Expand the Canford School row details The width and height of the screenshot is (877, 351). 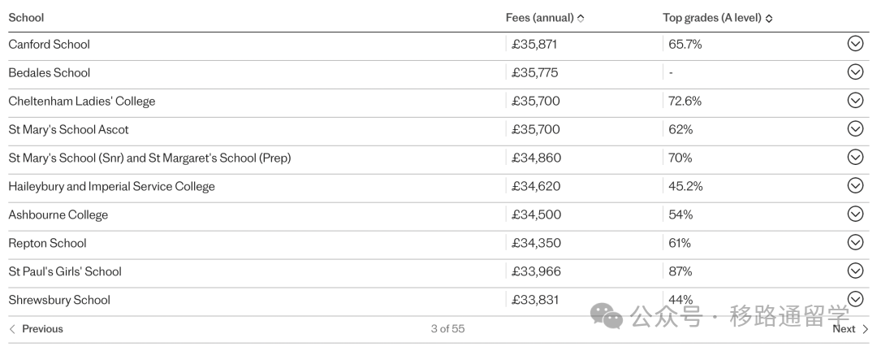coord(855,43)
